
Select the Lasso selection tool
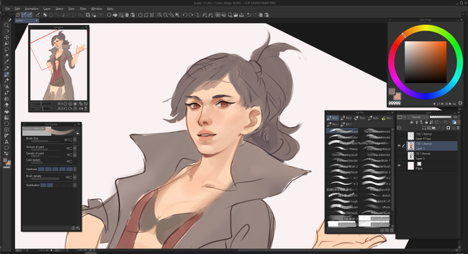[x=6, y=49]
